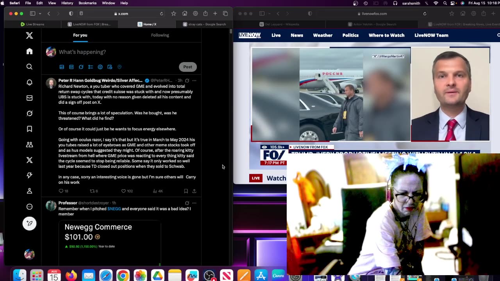Open Grok icon in X sidebar
500x281 pixels.
coord(29,114)
